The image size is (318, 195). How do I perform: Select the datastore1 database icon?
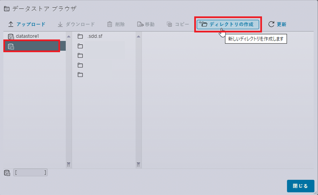(11, 36)
